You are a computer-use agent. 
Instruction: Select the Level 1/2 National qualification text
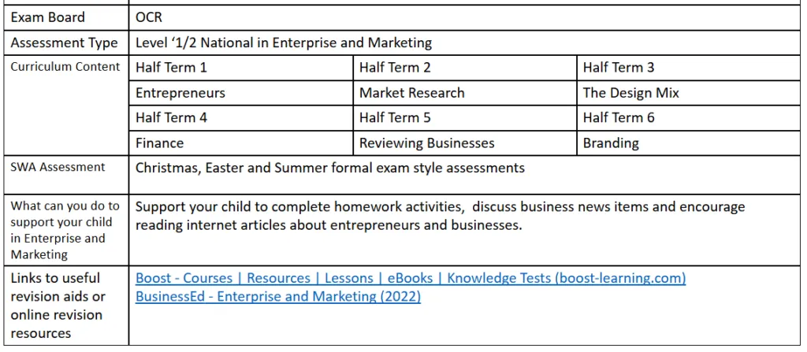284,43
